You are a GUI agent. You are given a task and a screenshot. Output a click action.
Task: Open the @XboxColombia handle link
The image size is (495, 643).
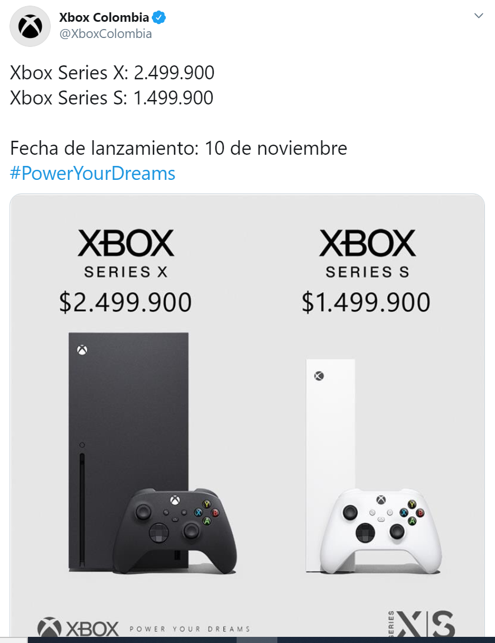105,34
